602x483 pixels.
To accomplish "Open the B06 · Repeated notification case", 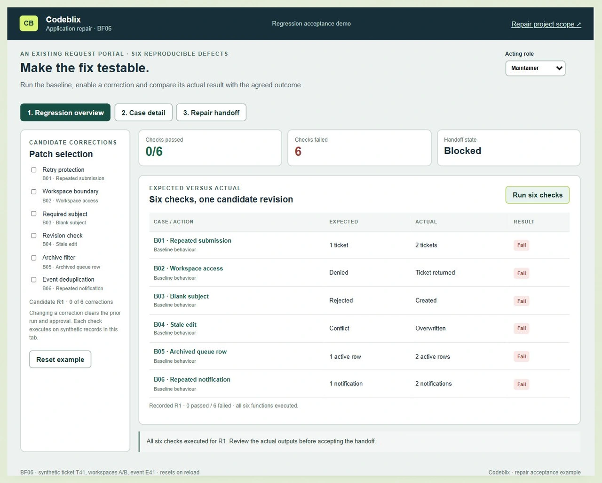I will [192, 379].
